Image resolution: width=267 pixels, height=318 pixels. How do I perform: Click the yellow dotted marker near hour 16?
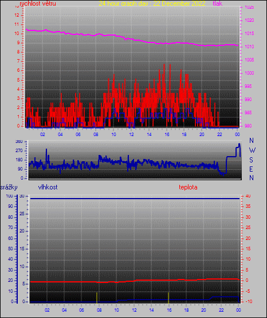(x=168, y=297)
